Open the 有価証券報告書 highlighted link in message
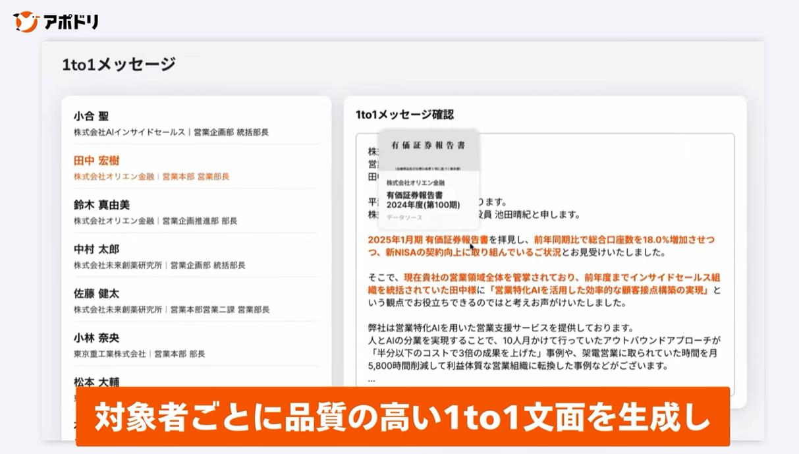This screenshot has width=799, height=454. coord(457,240)
